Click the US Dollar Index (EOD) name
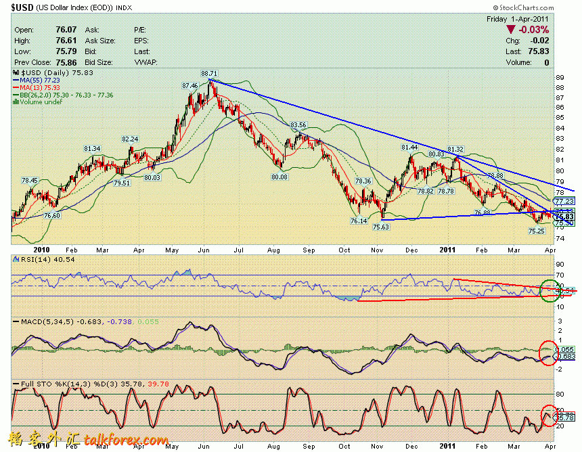This screenshot has height=452, width=582. [74, 7]
